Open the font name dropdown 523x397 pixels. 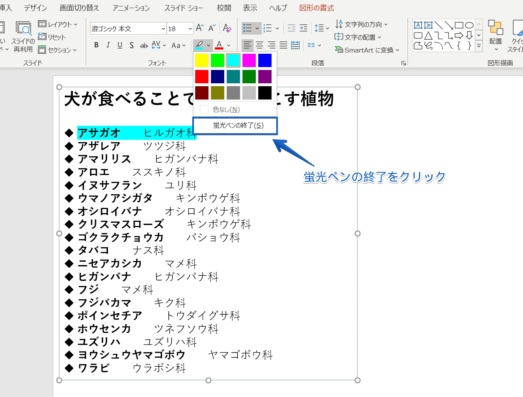point(164,28)
